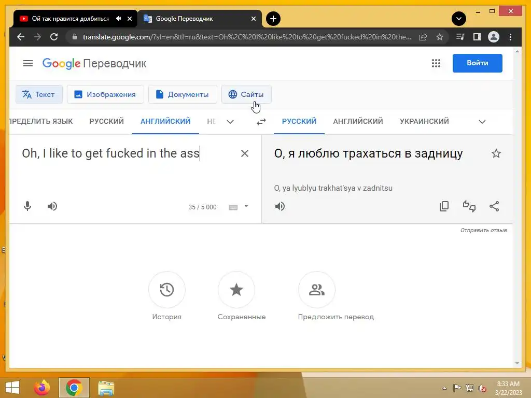Open the Chrome profile avatar
The image size is (531, 398).
[494, 37]
